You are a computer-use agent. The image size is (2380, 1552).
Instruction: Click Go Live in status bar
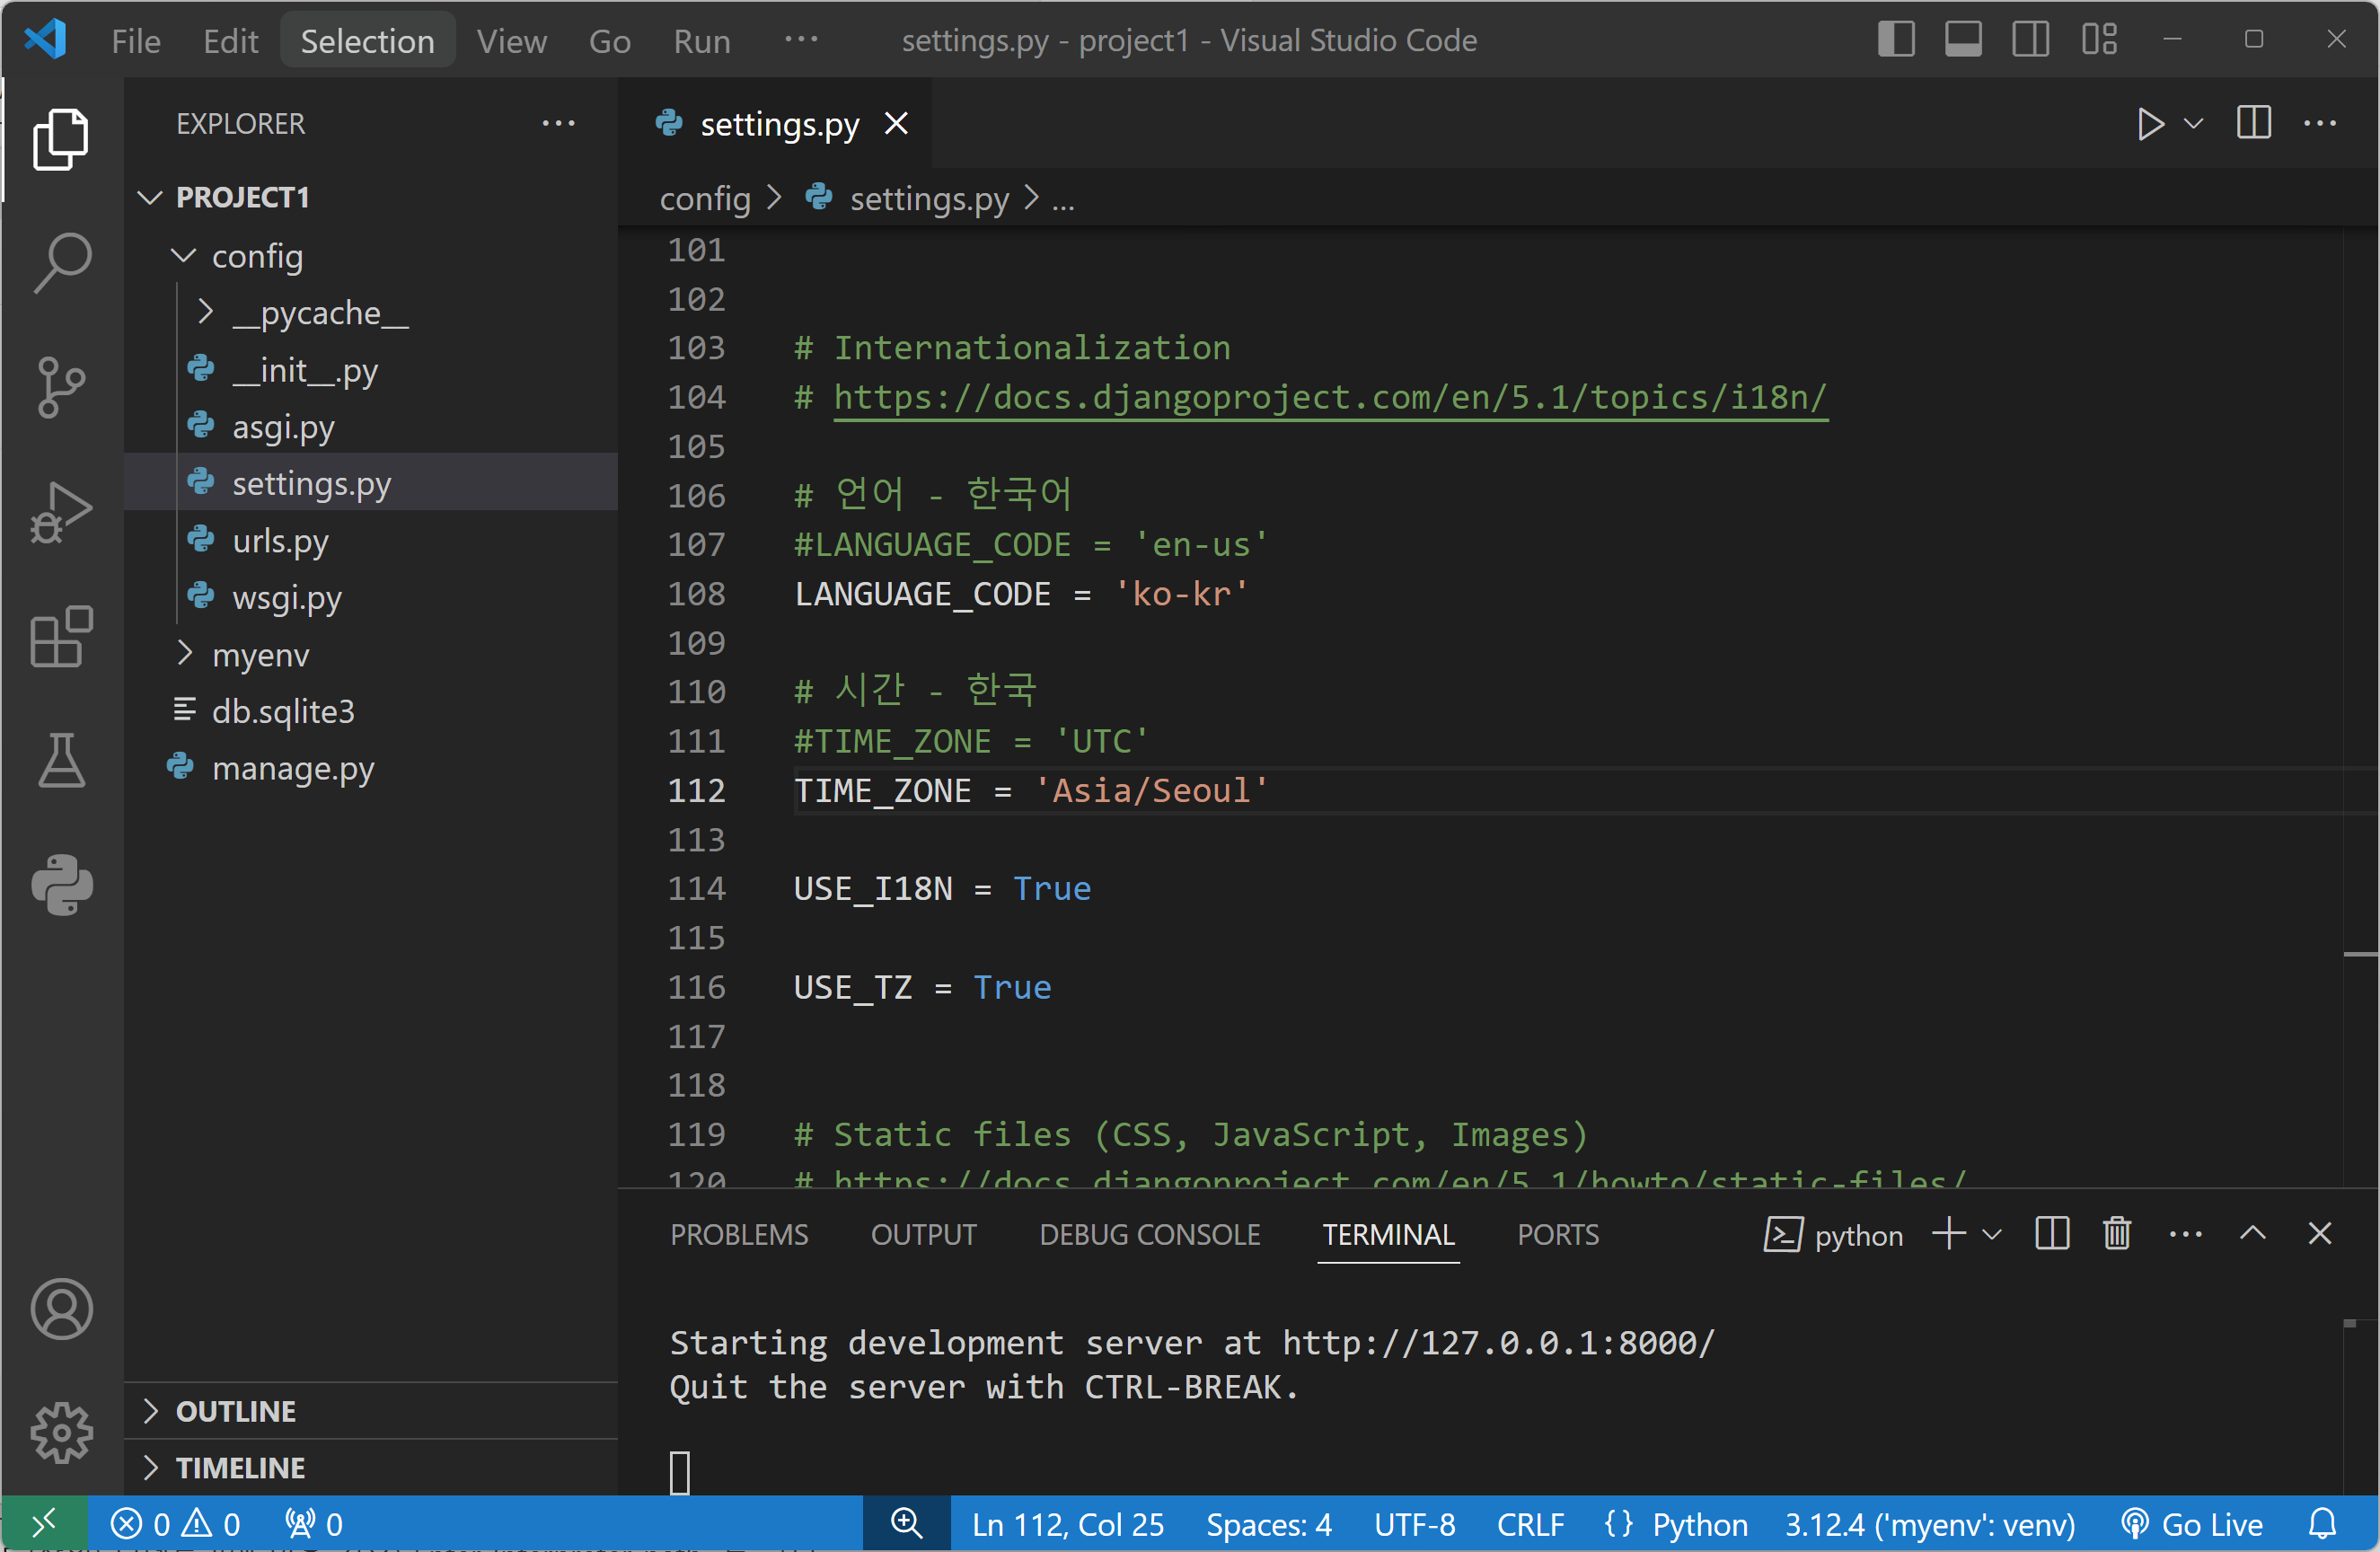(2192, 1524)
